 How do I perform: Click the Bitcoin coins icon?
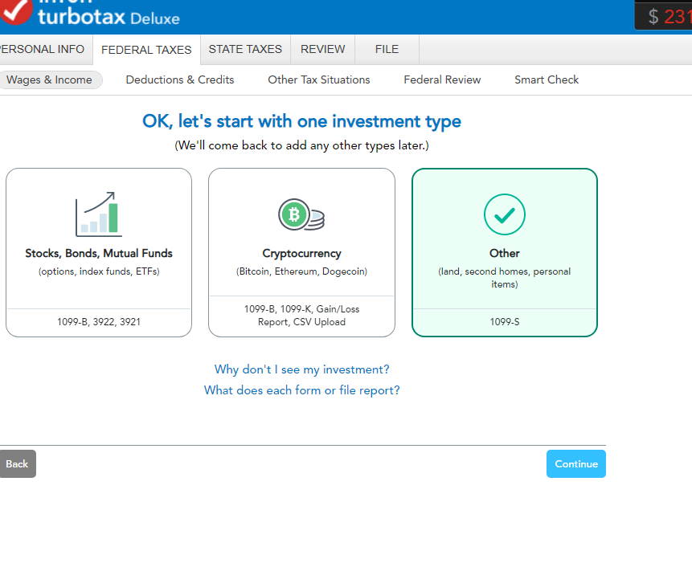point(301,214)
